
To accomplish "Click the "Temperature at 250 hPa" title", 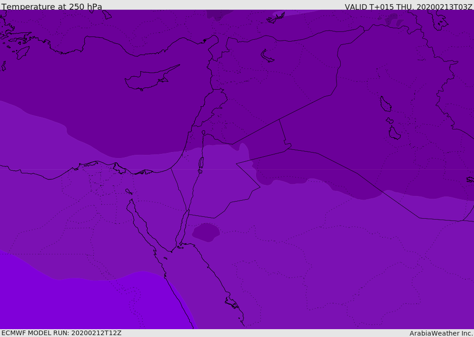I will click(52, 6).
